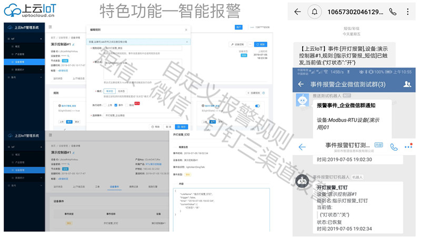Screen dimensions: 421x237
Task: Open the more dots in DingTalk chat header
Action: (408, 147)
